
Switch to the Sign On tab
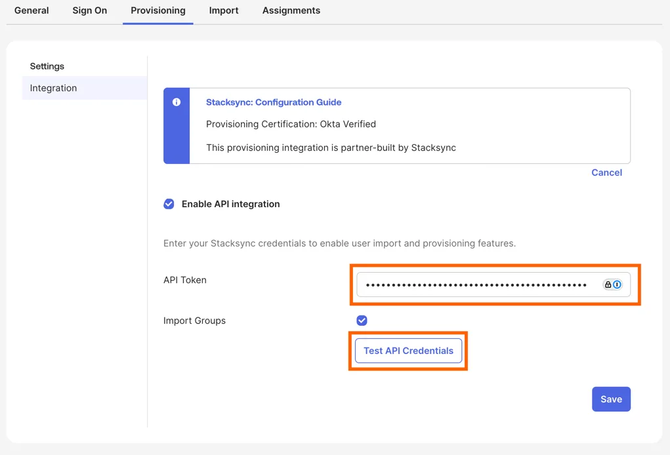[x=90, y=10]
